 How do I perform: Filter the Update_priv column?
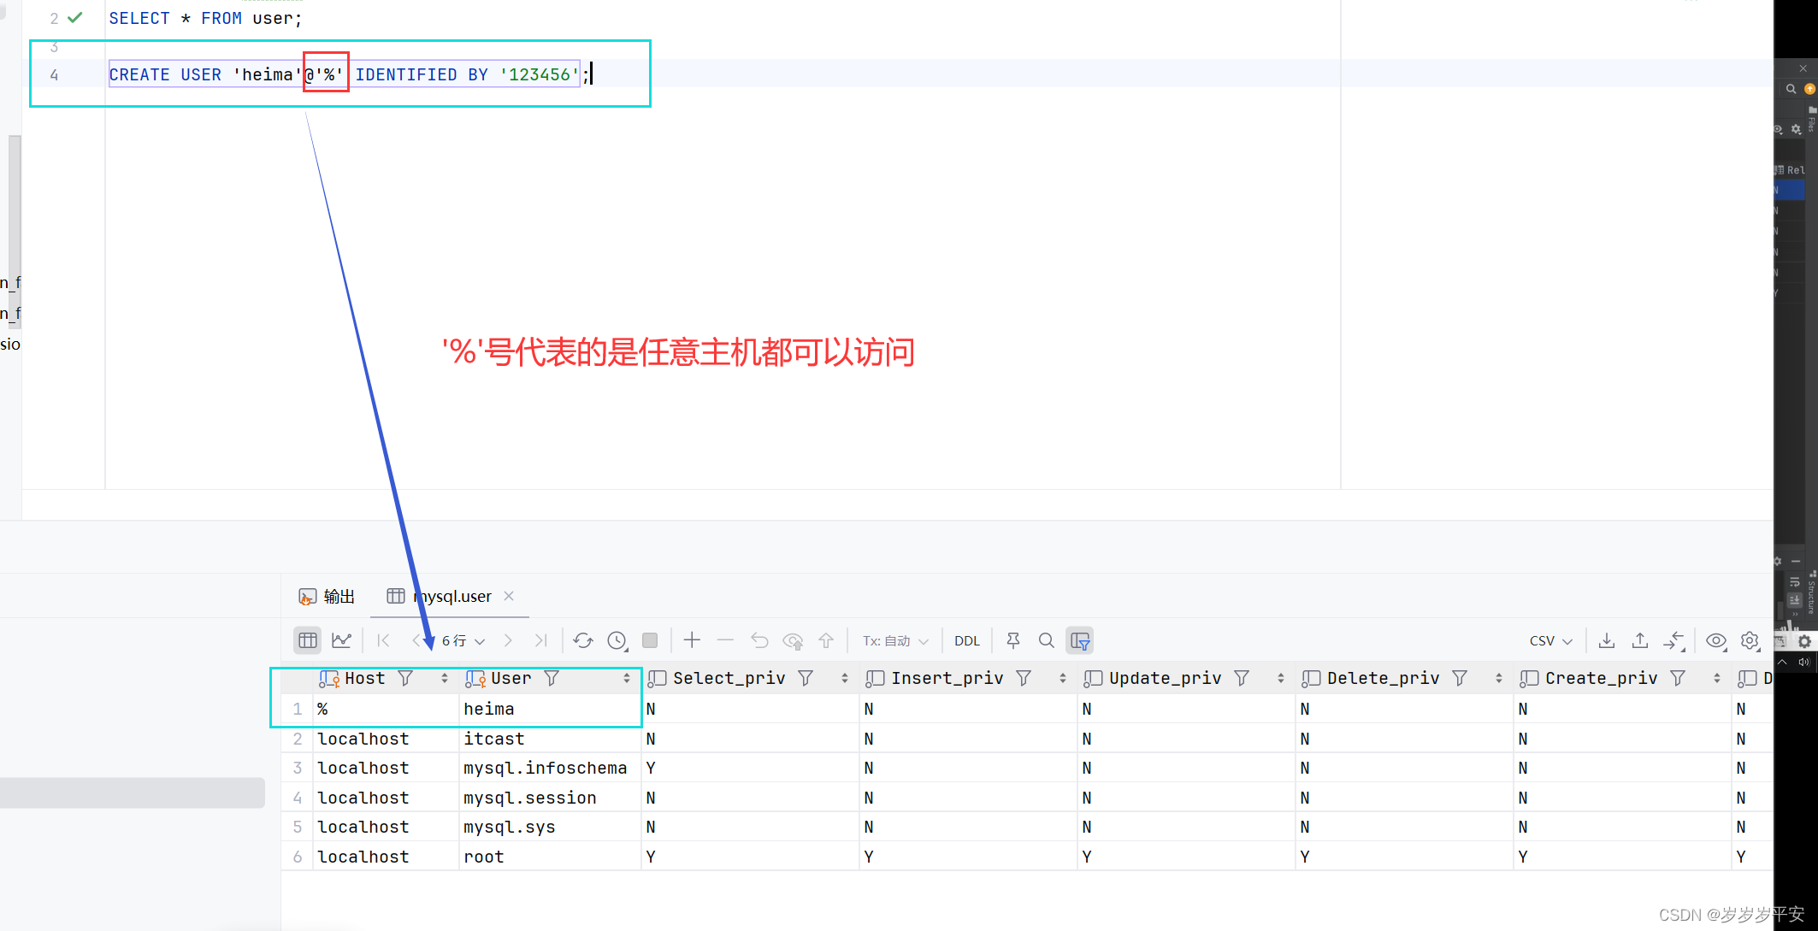(1242, 678)
